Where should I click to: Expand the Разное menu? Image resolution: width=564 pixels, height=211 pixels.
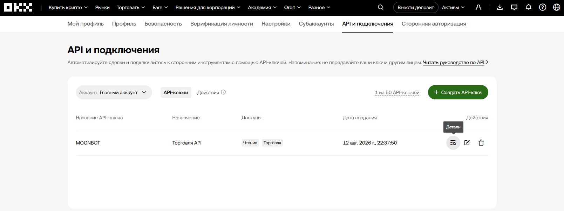(x=319, y=7)
